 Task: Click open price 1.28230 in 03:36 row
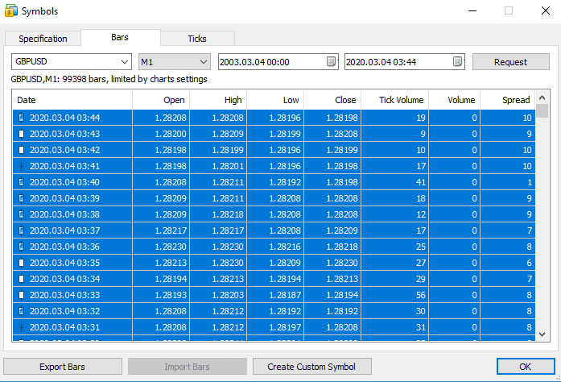tap(171, 247)
